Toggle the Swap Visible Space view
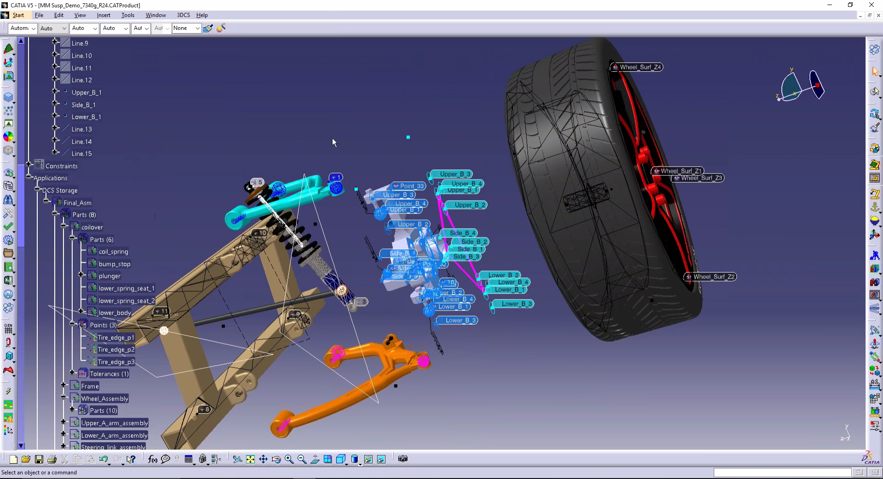883x479 pixels. pyautogui.click(x=382, y=459)
